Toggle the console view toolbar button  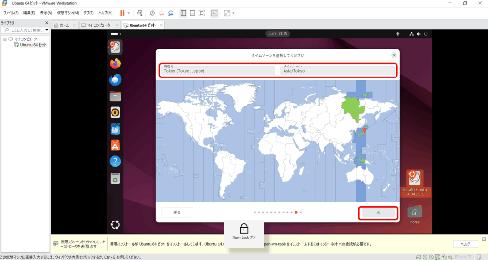click(x=215, y=13)
